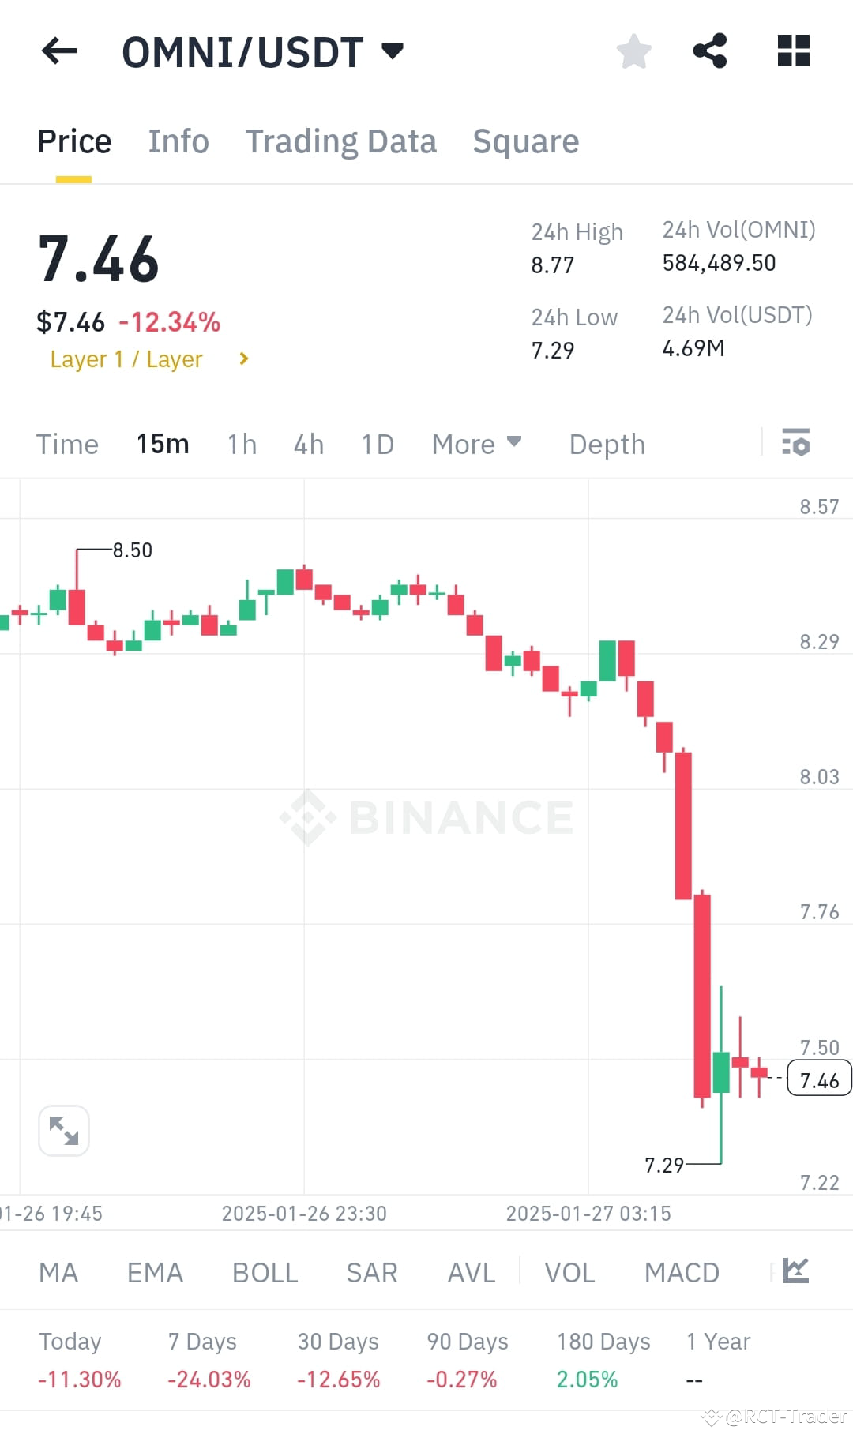
Task: Expand chart to fullscreen with expand icon
Action: (63, 1130)
